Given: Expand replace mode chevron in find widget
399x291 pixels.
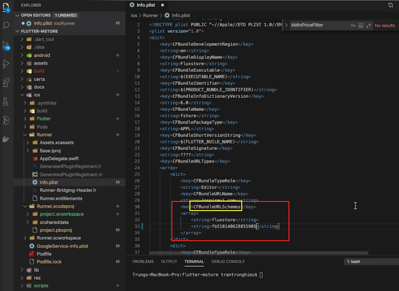Looking at the screenshot, I should click(286, 25).
